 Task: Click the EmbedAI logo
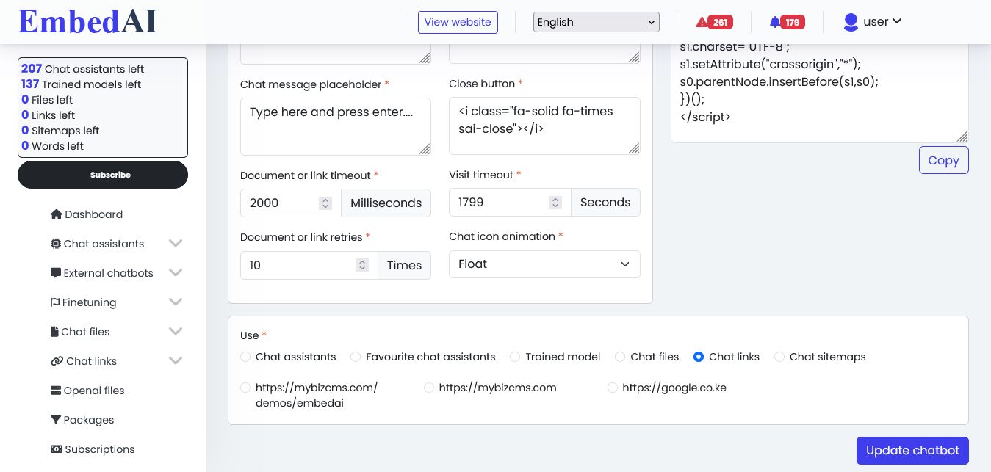click(87, 21)
